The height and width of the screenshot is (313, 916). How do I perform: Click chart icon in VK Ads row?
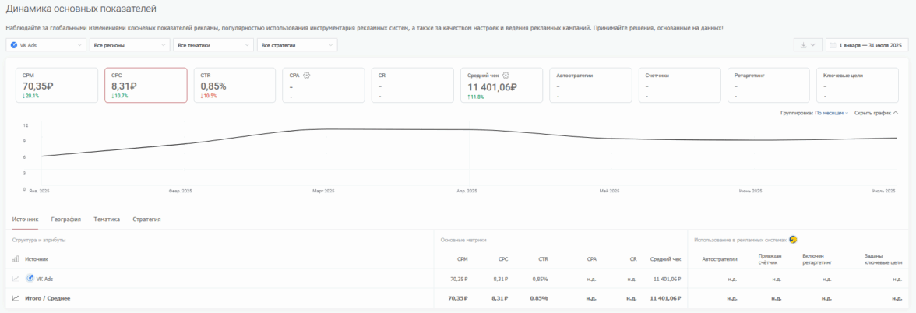tap(16, 279)
